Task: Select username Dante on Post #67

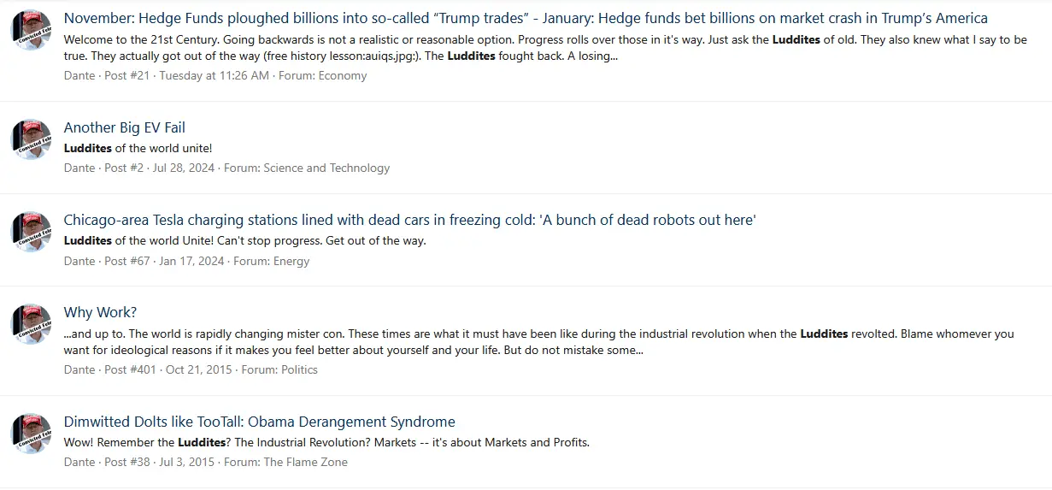Action: [x=79, y=261]
